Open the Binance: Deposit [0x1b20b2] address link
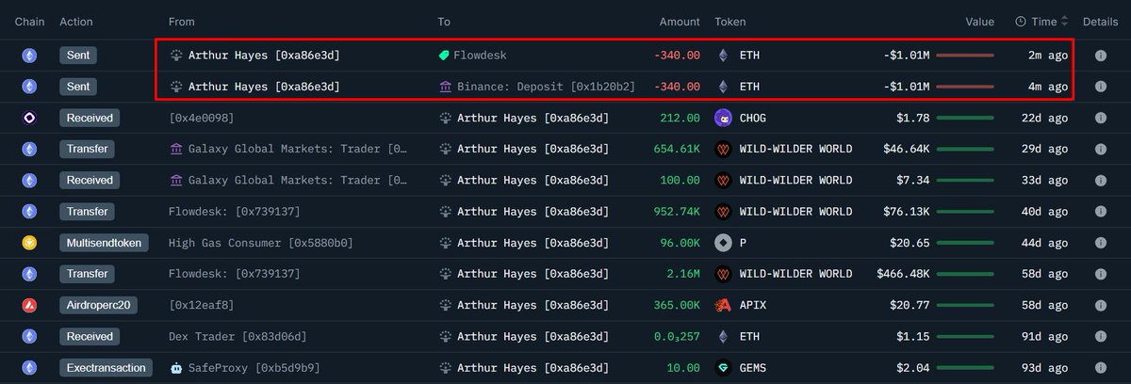Screen dimensions: 1131x384 pos(546,87)
